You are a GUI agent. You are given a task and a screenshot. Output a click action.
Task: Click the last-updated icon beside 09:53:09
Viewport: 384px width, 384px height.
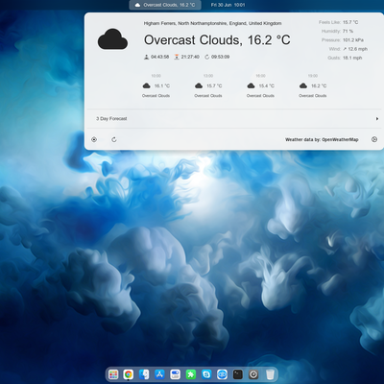point(206,57)
